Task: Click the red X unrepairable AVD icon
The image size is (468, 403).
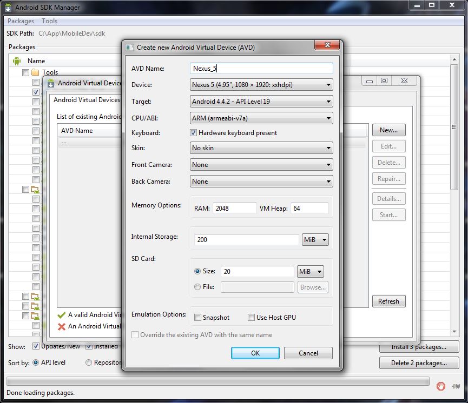Action: point(62,327)
